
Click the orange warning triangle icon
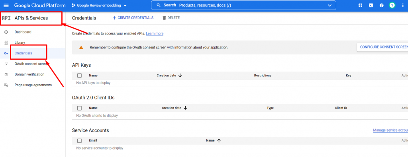coord(81,47)
